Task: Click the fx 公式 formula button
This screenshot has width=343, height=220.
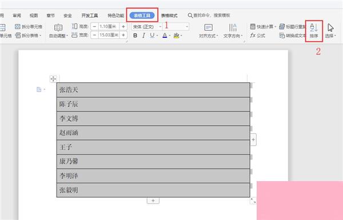Action: pyautogui.click(x=257, y=35)
